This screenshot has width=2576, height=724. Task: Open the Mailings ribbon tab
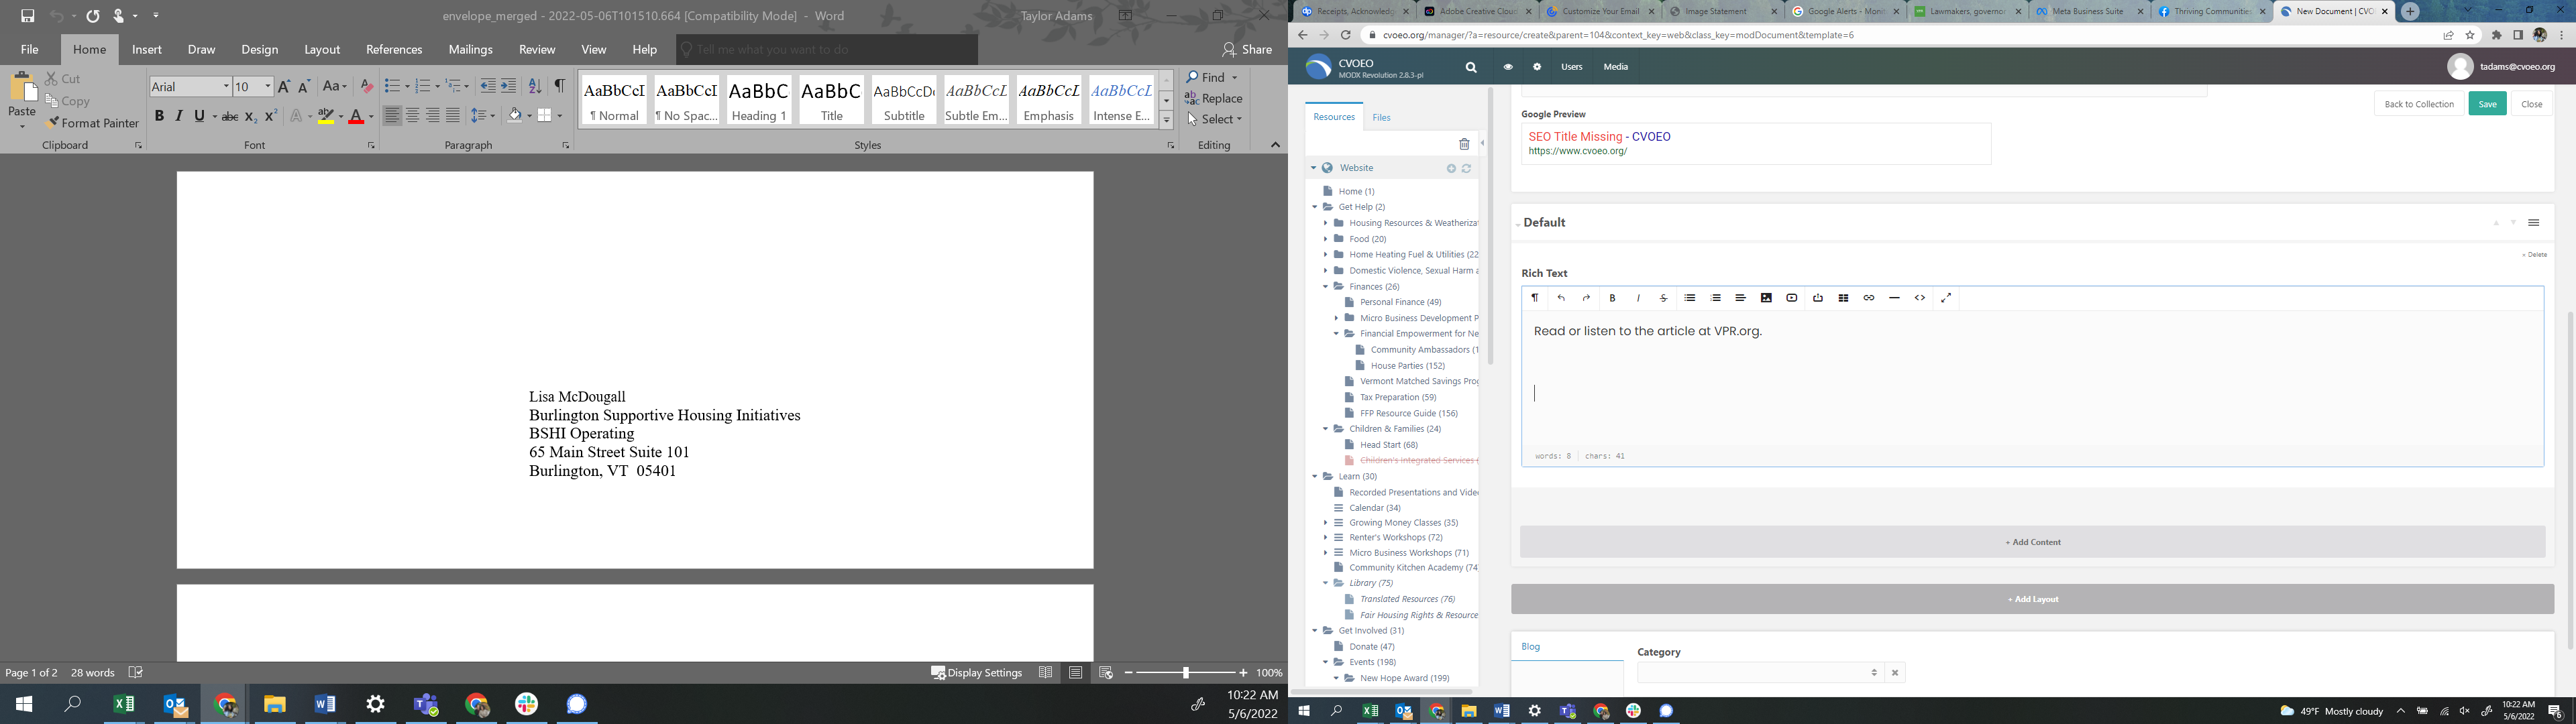tap(470, 49)
